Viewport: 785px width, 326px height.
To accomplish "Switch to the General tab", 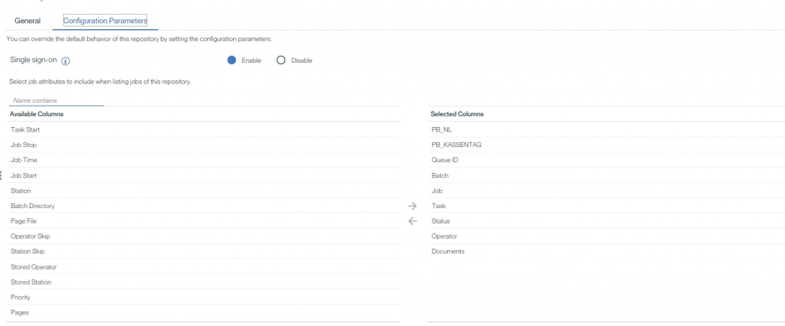I will 28,21.
